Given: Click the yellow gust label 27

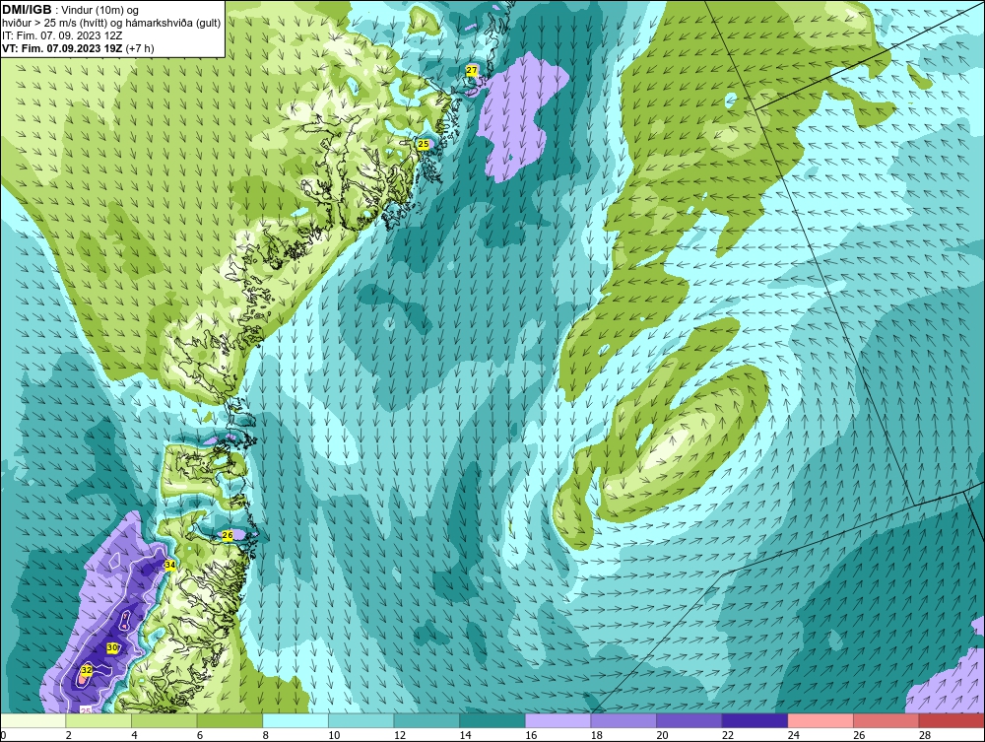Looking at the screenshot, I should click(472, 70).
